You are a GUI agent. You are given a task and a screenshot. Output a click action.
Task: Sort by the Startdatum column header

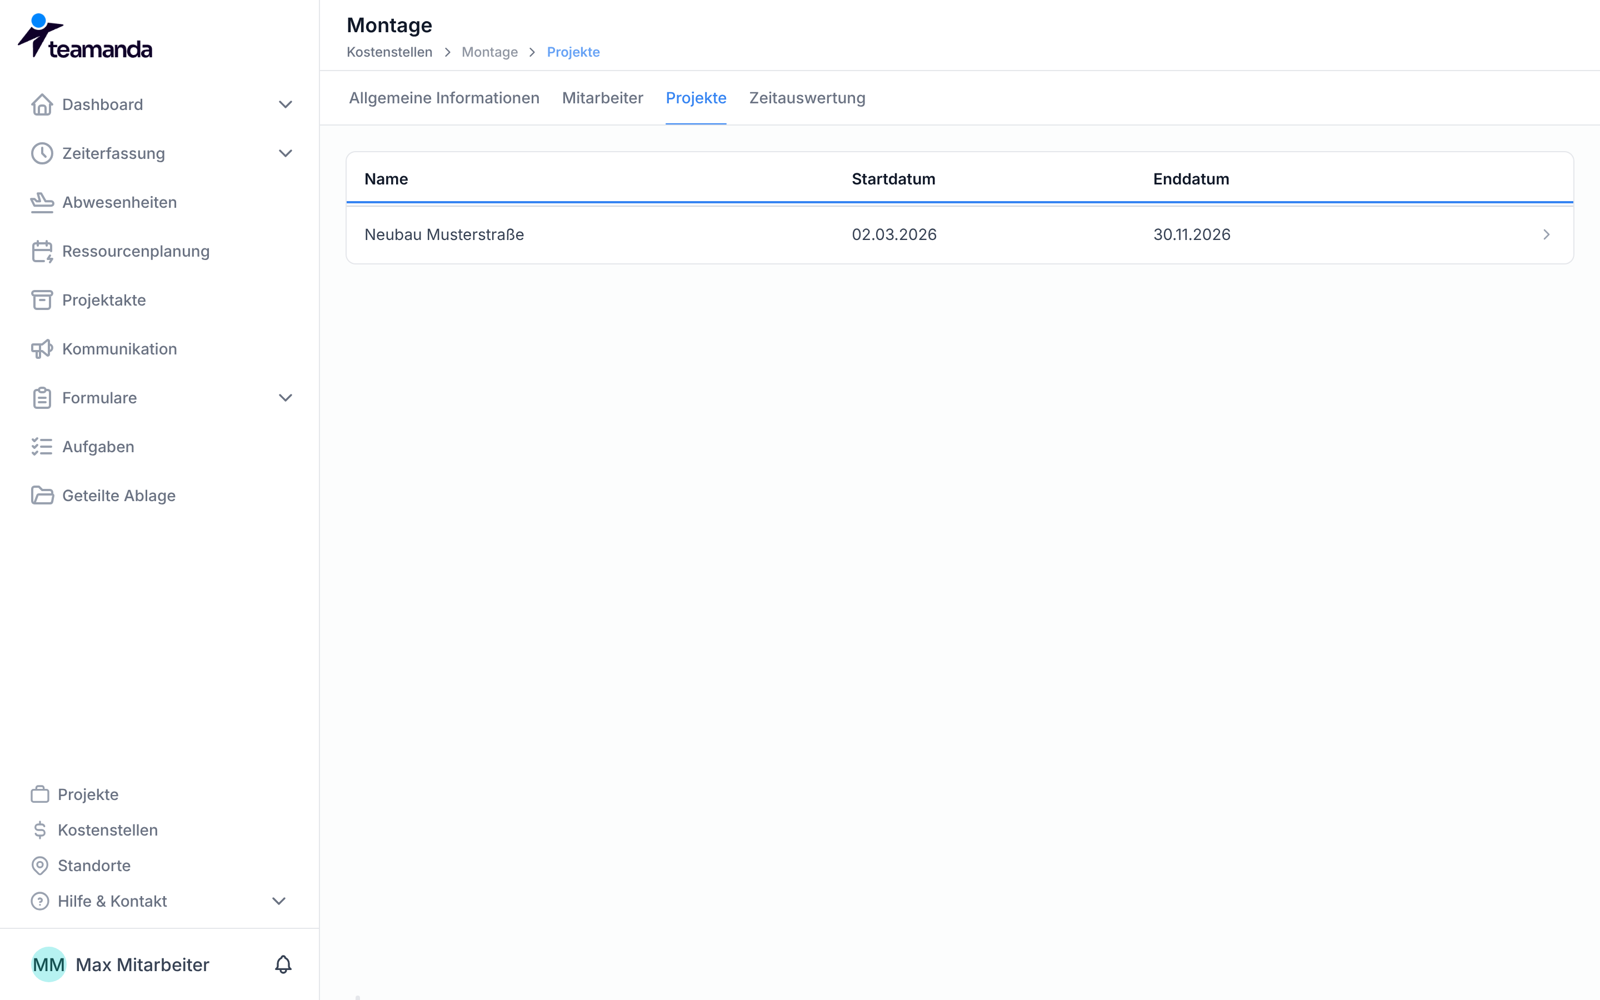(893, 179)
